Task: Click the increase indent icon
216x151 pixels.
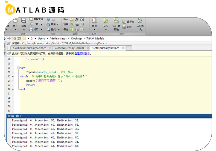Action: (77, 29)
